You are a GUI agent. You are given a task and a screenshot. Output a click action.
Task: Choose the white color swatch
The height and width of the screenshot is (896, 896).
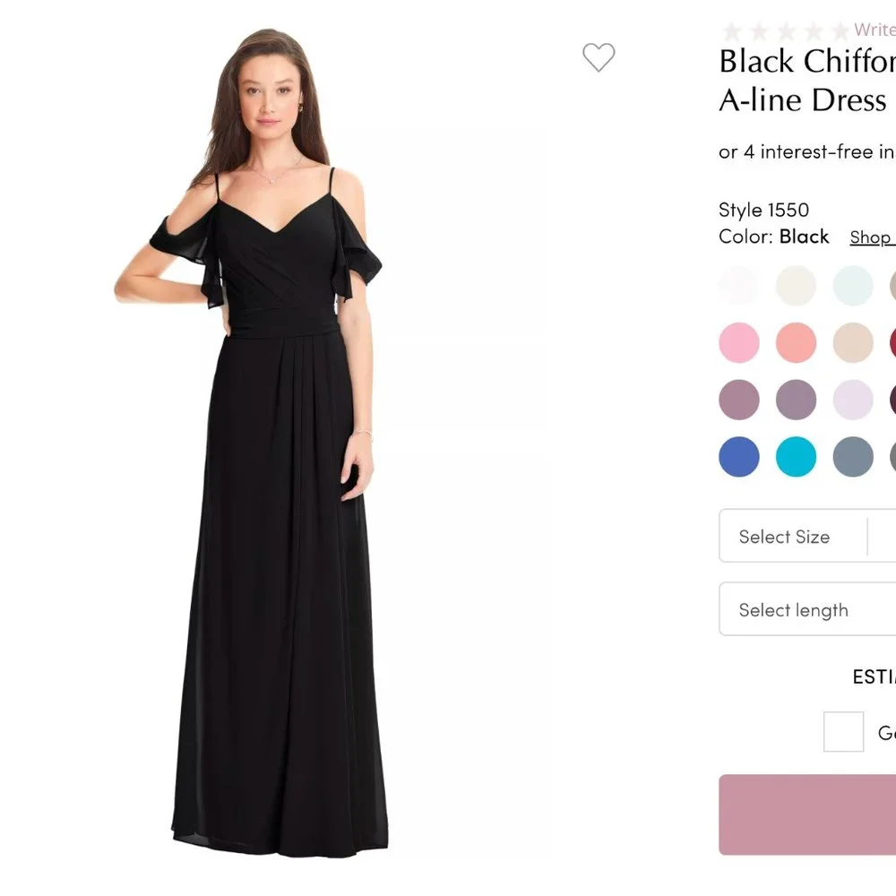pos(739,286)
